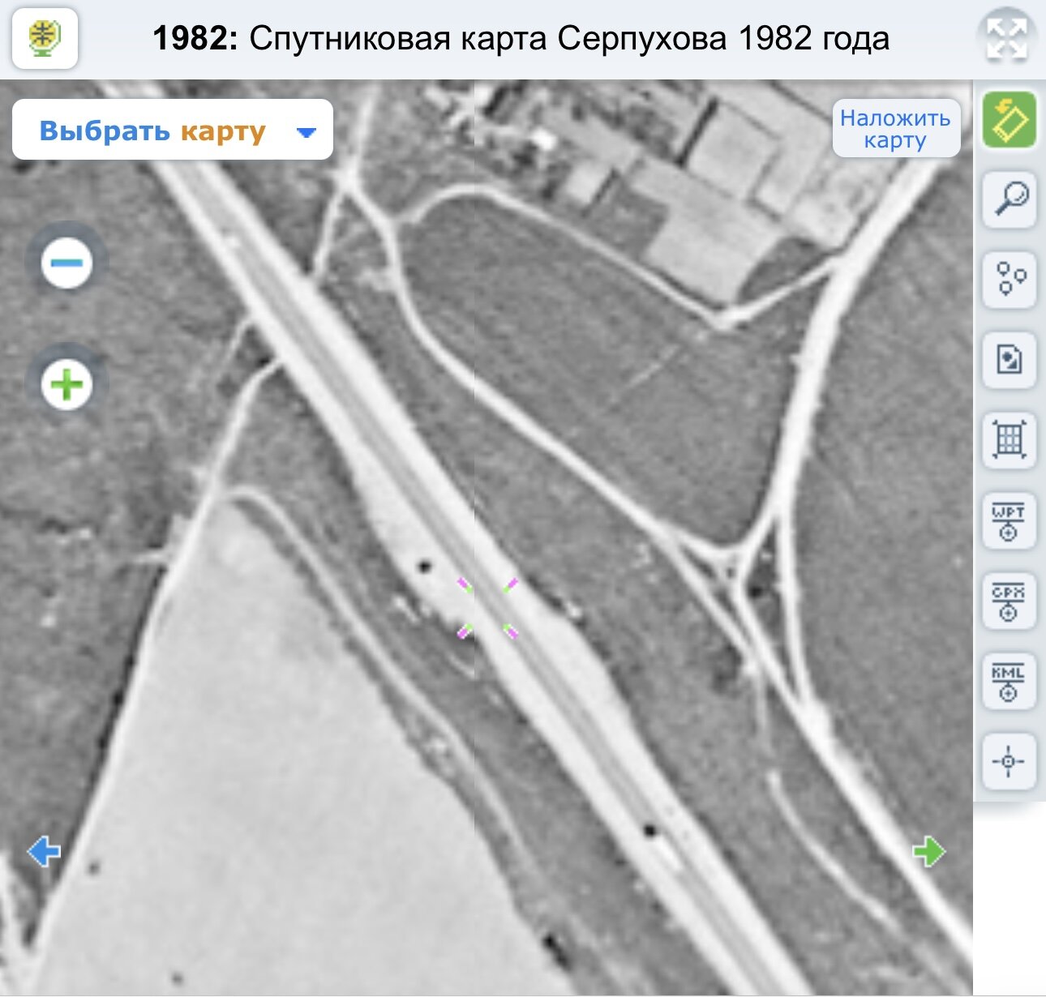Toggle the crosshair location tool
This screenshot has width=1046, height=997.
1009,762
